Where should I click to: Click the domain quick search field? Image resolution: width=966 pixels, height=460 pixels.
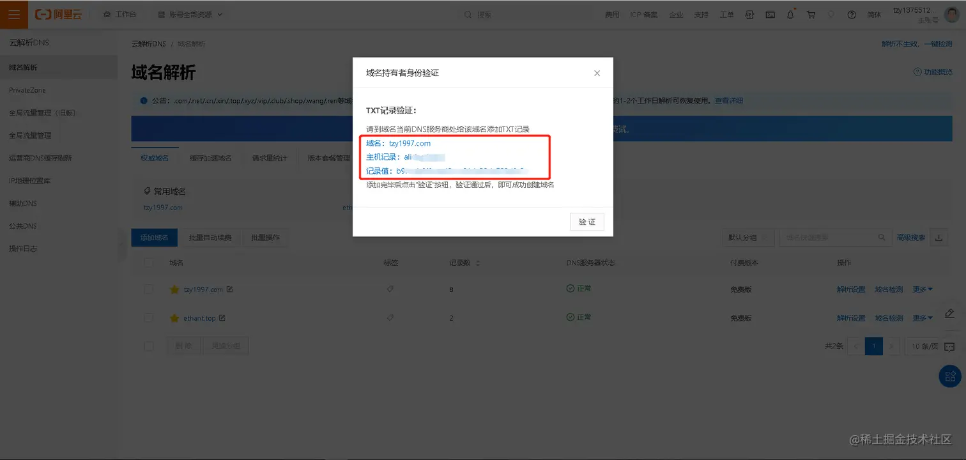click(835, 238)
